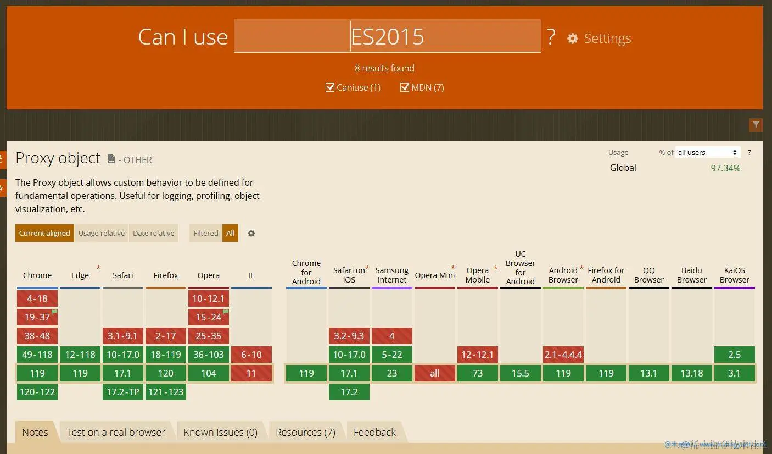
Task: Open table view options gear icon
Action: tap(251, 233)
